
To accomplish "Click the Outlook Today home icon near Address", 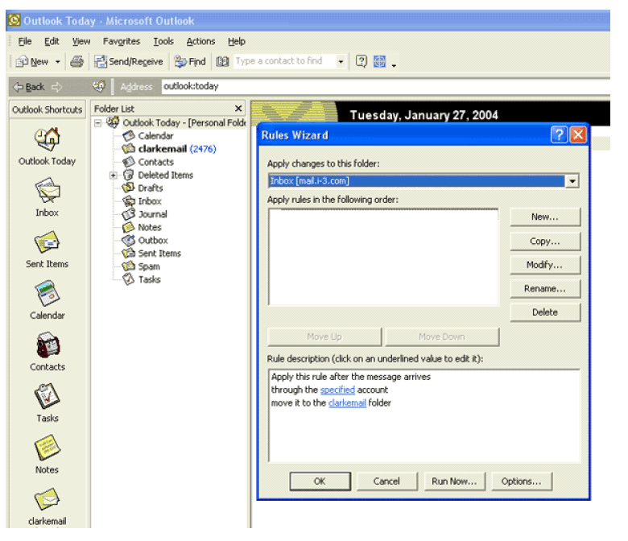I will (99, 86).
